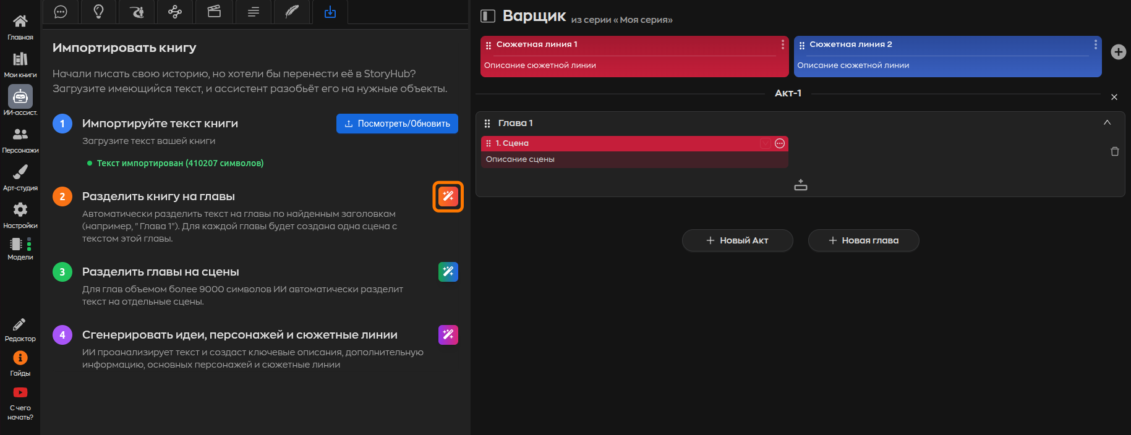Click the split chapters into scenes wand

coord(448,272)
